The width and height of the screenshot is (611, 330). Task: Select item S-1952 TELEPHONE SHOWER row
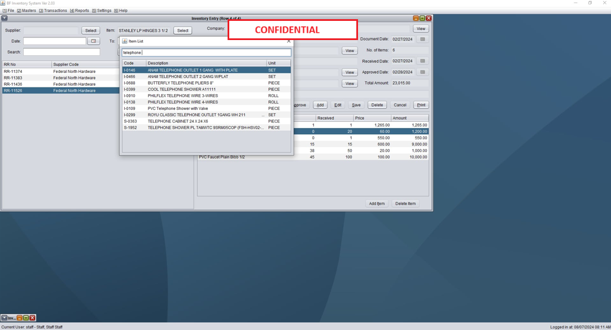[x=207, y=127]
